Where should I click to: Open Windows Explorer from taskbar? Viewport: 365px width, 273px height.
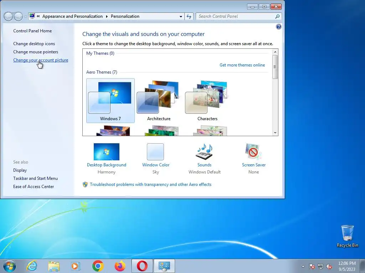click(x=54, y=266)
